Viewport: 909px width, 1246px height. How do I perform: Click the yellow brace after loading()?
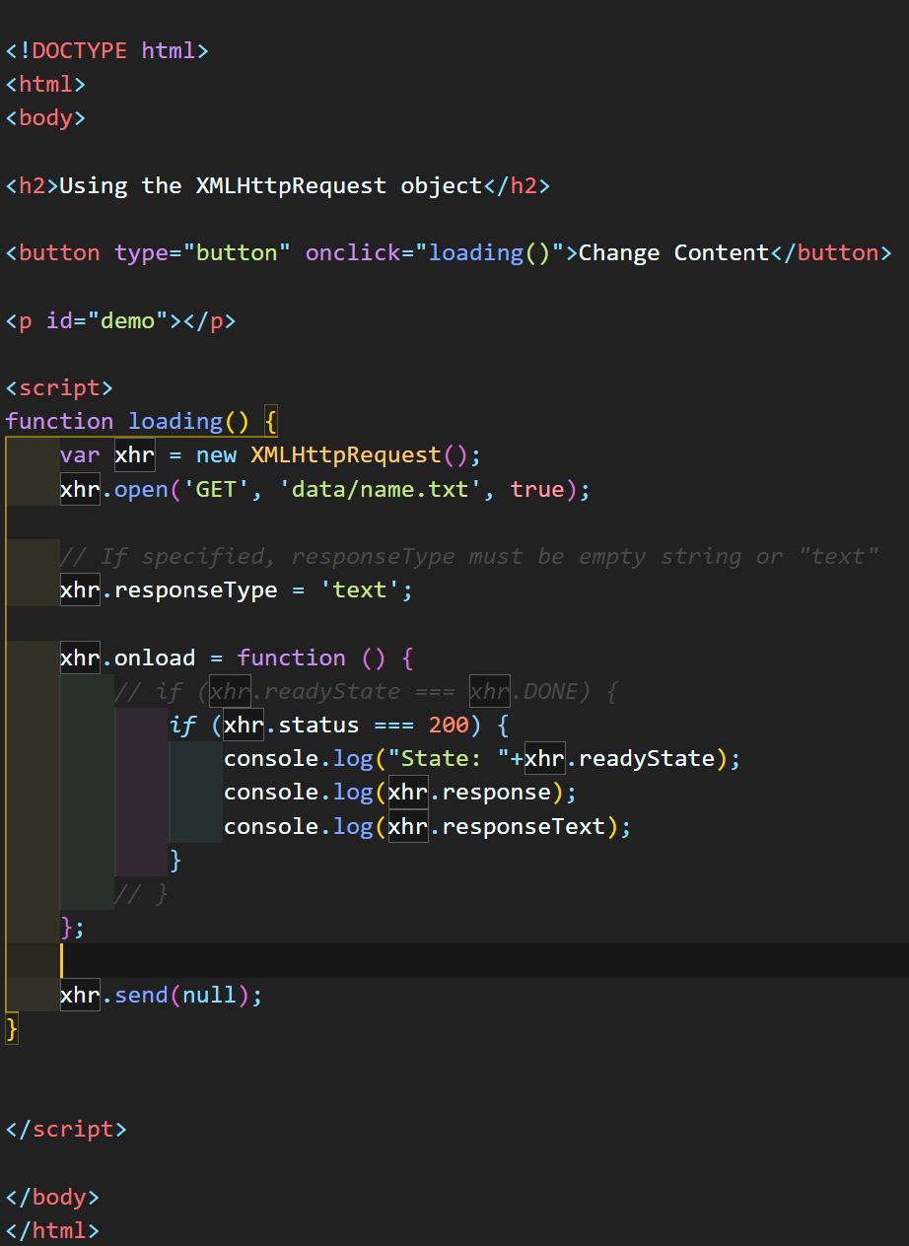[269, 421]
